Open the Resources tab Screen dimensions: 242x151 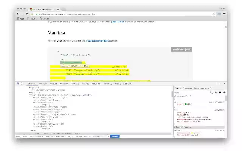tap(96, 83)
